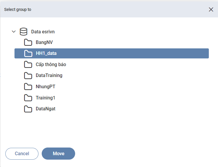The height and width of the screenshot is (167, 218).
Task: Confirm with the Move button
Action: click(x=58, y=153)
